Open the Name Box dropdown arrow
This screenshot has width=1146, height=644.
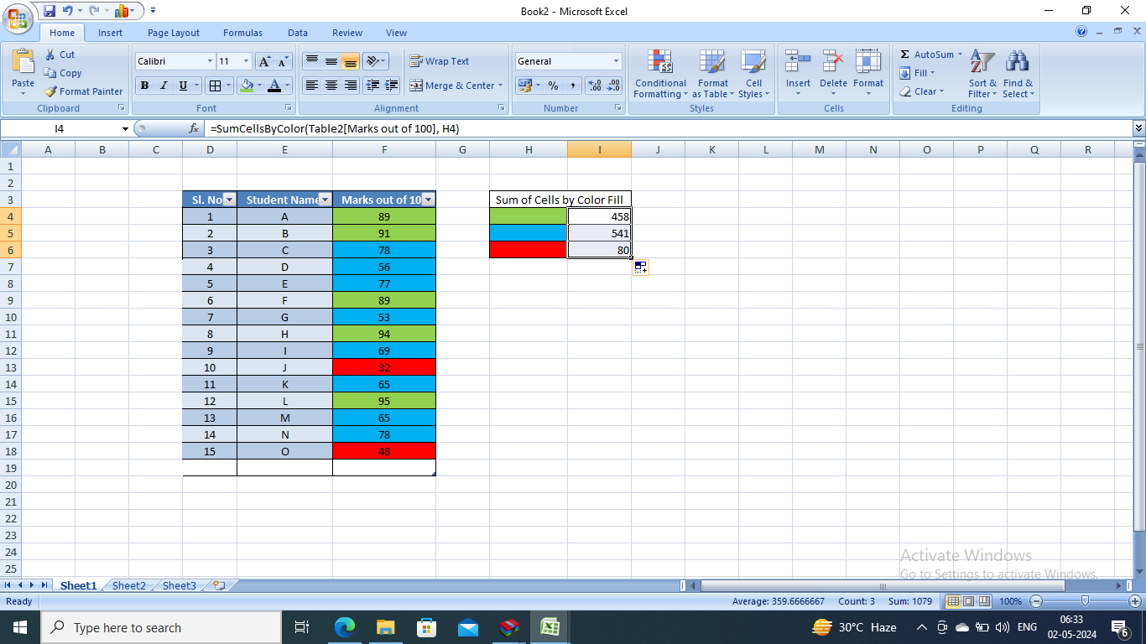click(125, 129)
